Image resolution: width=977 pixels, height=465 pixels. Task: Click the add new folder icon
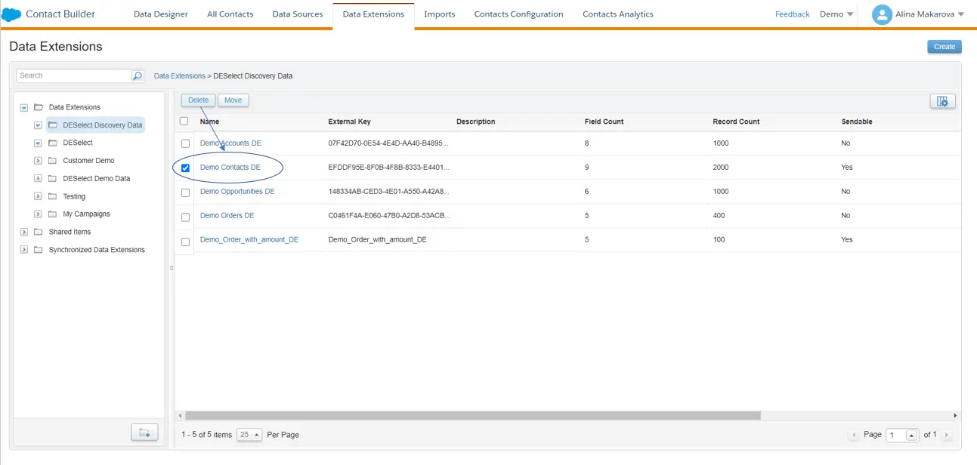tap(144, 433)
